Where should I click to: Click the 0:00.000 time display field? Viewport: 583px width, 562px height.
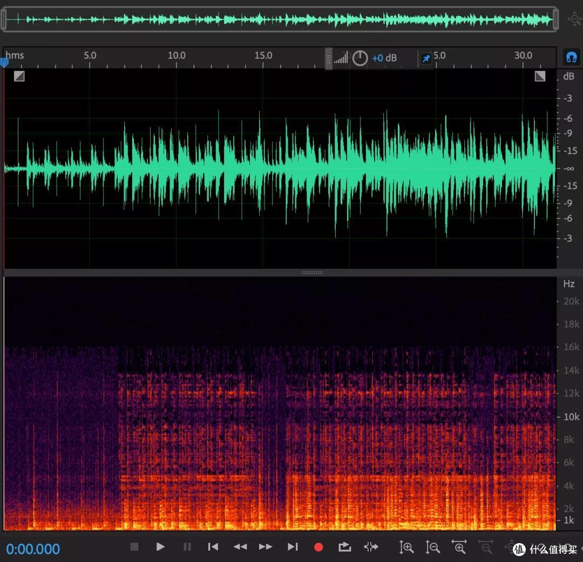pos(33,549)
